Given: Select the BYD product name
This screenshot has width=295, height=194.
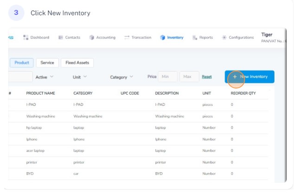Looking at the screenshot, I should tap(30, 174).
